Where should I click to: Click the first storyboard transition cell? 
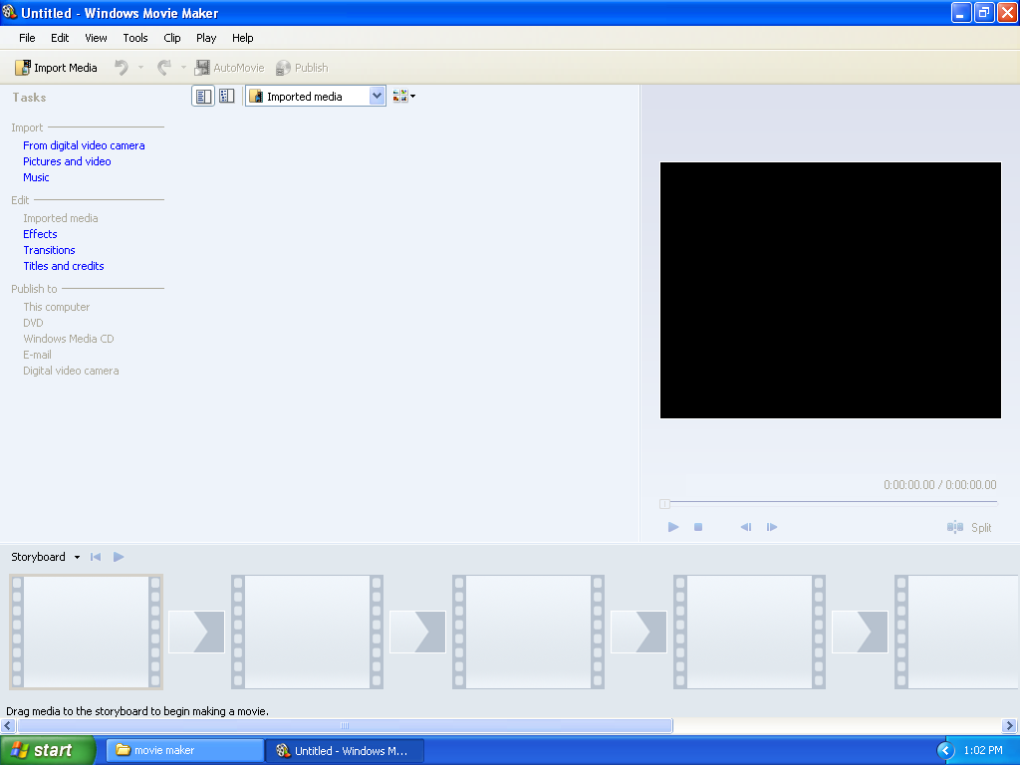(x=196, y=632)
